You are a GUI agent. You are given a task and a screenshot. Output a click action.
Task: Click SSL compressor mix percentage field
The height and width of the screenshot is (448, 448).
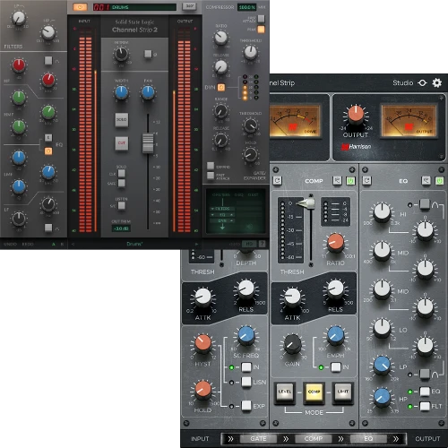click(x=246, y=7)
